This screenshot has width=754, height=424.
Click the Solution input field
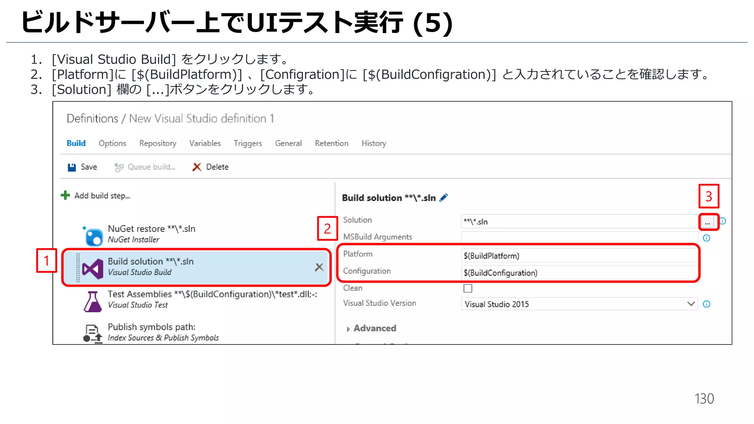pos(579,222)
